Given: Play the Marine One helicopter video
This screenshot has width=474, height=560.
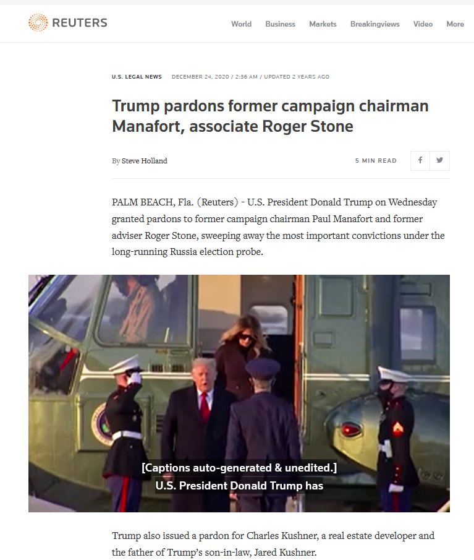Looking at the screenshot, I should [239, 393].
